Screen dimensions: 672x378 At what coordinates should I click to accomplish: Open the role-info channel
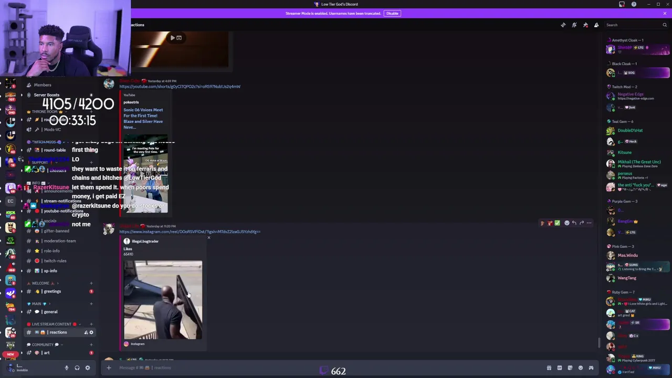(x=59, y=251)
